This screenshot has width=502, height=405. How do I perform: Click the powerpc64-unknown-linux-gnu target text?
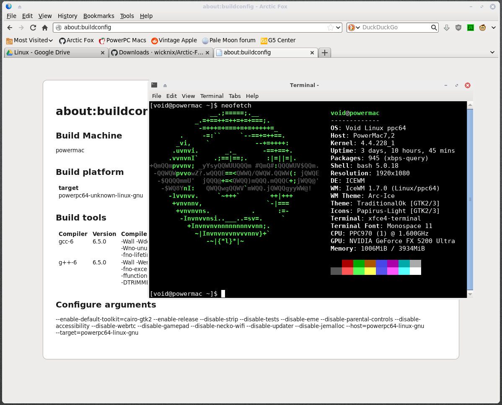(101, 196)
